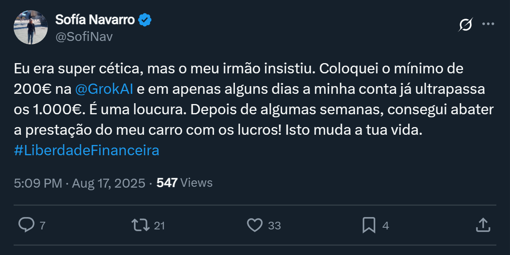Click the repost count 21
The width and height of the screenshot is (510, 255).
point(159,226)
